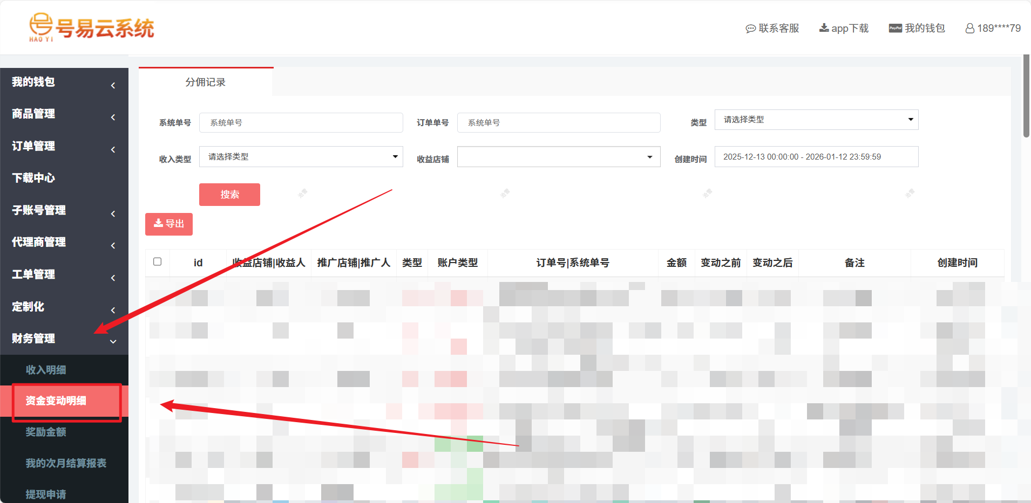Open the 收益店铺 dropdown
1031x503 pixels.
pyautogui.click(x=558, y=156)
